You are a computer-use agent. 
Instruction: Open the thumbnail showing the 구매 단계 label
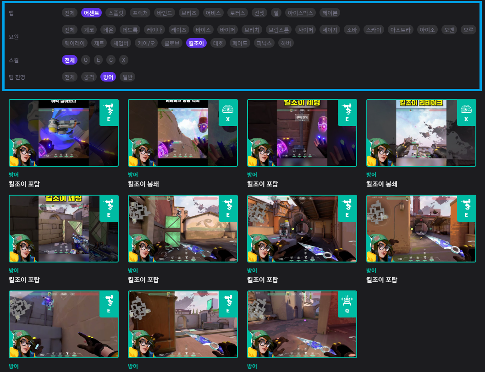point(302,133)
